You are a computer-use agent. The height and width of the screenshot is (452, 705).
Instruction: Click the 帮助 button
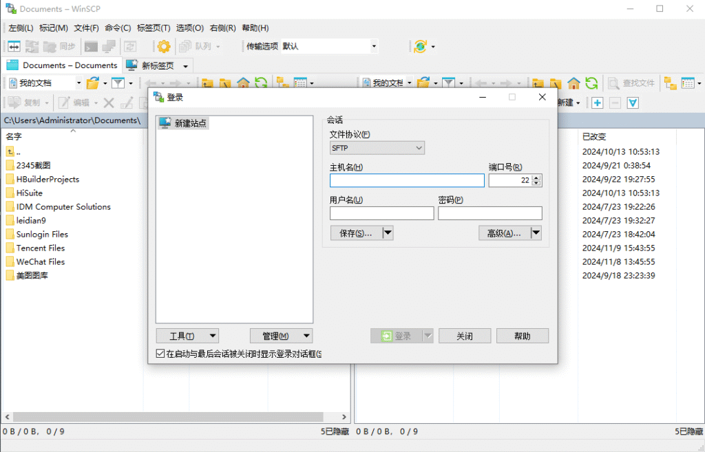[522, 335]
